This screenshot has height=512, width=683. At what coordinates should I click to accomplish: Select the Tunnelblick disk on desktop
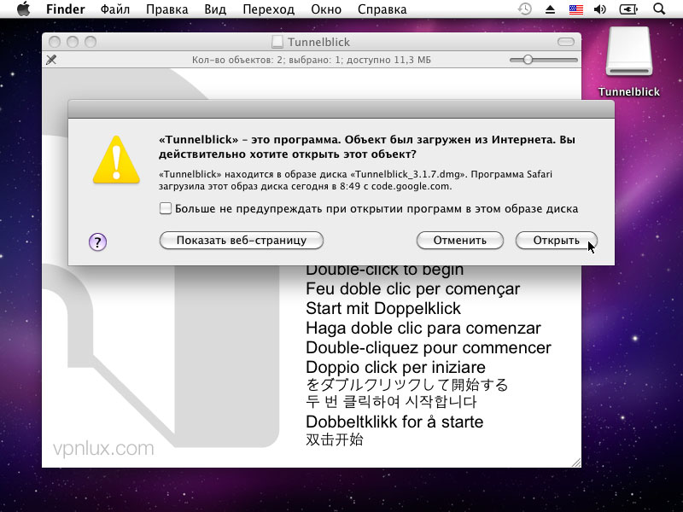pos(629,61)
